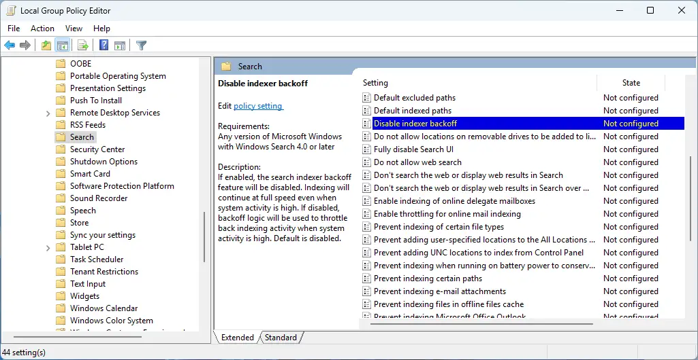Click policy icon beside Default excluded paths

367,98
